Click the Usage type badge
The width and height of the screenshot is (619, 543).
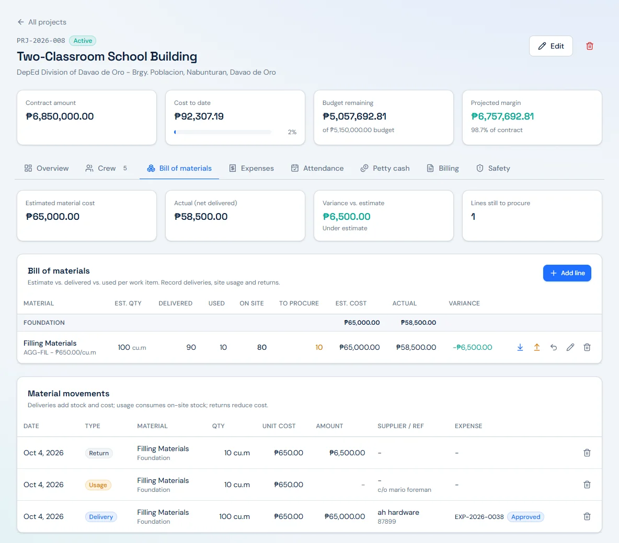pyautogui.click(x=98, y=485)
